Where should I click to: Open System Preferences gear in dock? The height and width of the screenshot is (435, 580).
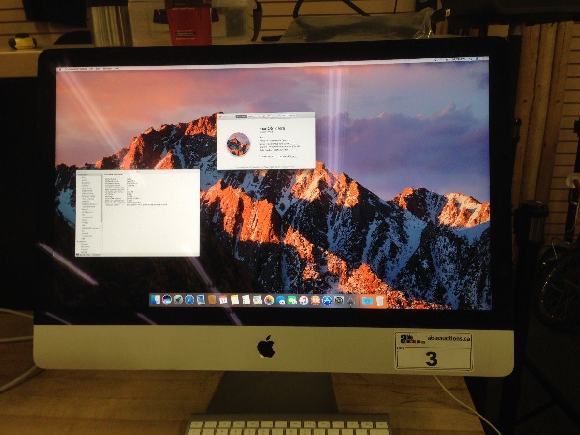tap(339, 301)
